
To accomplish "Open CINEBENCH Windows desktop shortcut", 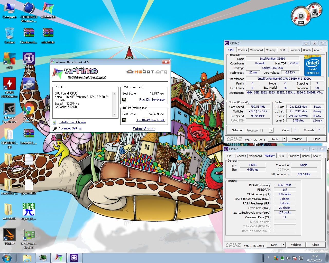I will pos(29,12).
